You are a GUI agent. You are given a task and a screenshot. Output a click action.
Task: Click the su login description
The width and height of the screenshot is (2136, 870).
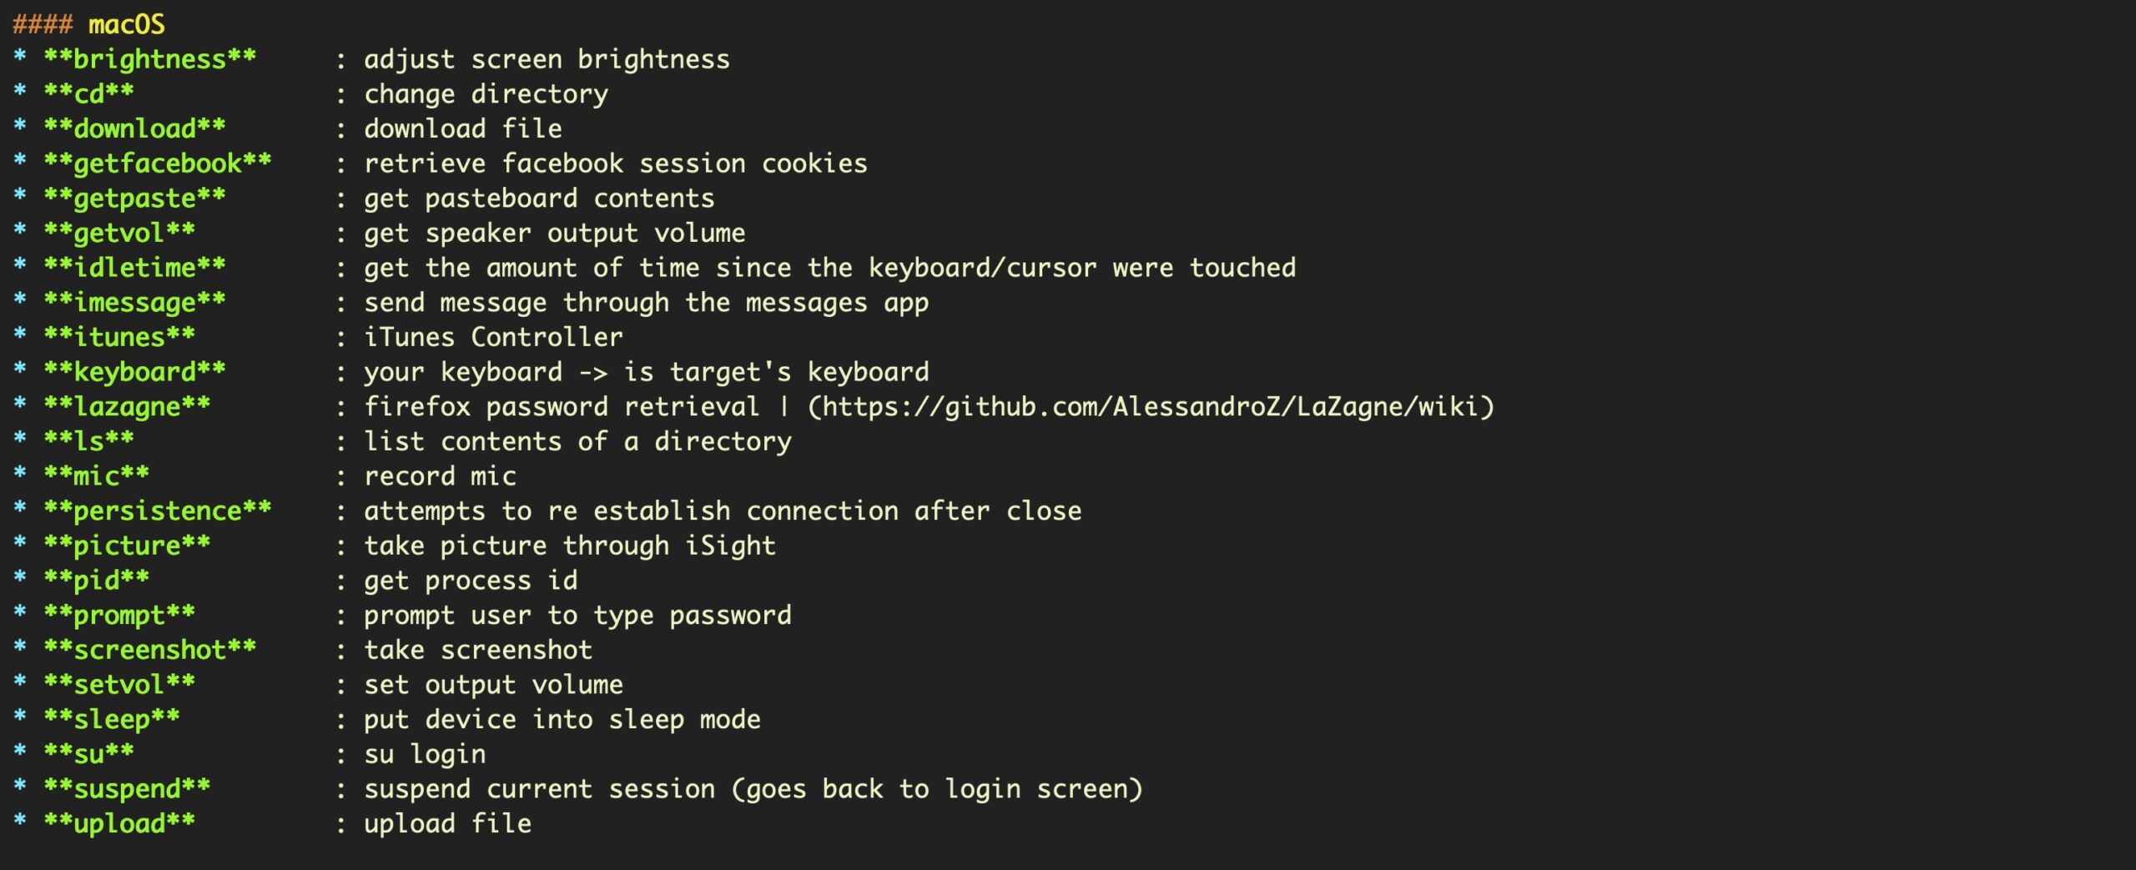(x=425, y=754)
